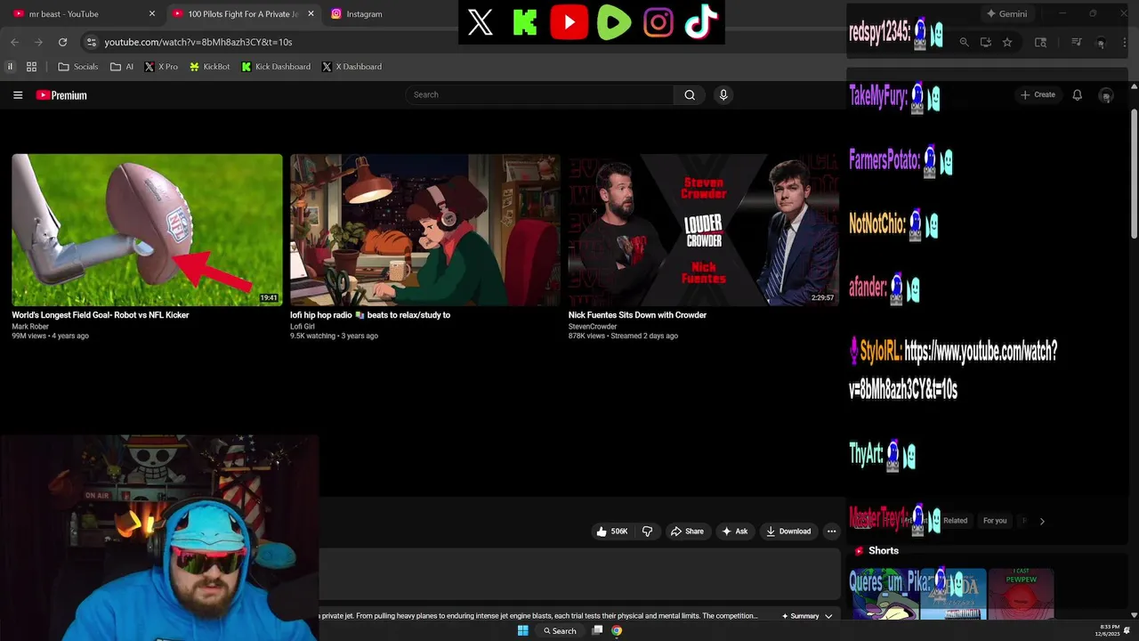1139x641 pixels.
Task: Open Chrome profile avatar in toolbar
Action: [x=1101, y=43]
